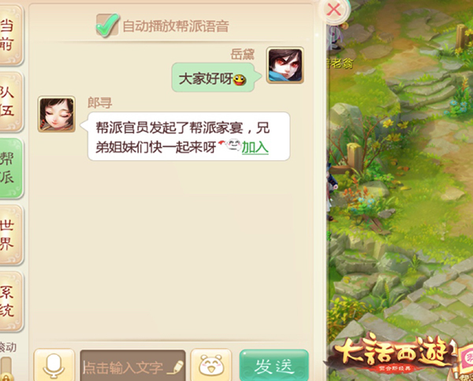Click the 点击输入文字 input field
This screenshot has height=381, width=473.
[x=132, y=365]
